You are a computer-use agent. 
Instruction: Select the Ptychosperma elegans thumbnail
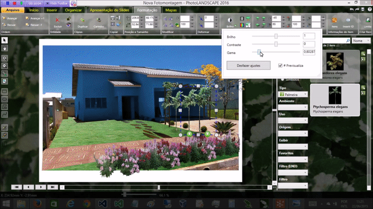(x=335, y=96)
